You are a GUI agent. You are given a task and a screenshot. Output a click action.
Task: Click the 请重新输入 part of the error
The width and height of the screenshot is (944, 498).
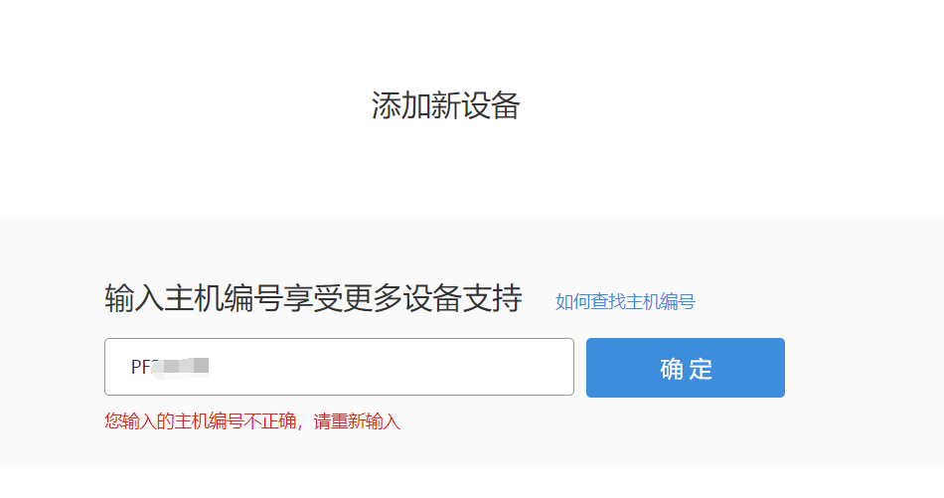[x=357, y=420]
